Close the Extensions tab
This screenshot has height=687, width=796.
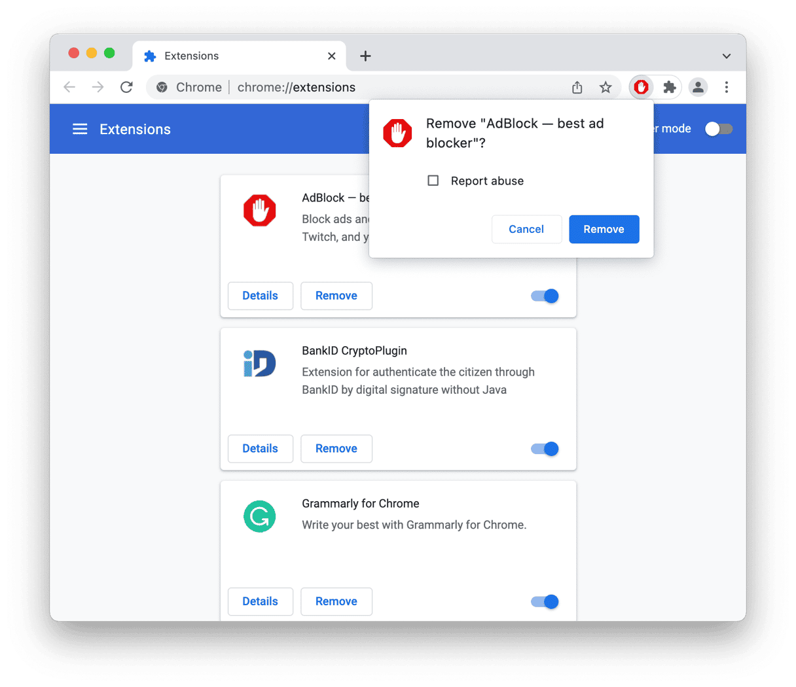[332, 56]
